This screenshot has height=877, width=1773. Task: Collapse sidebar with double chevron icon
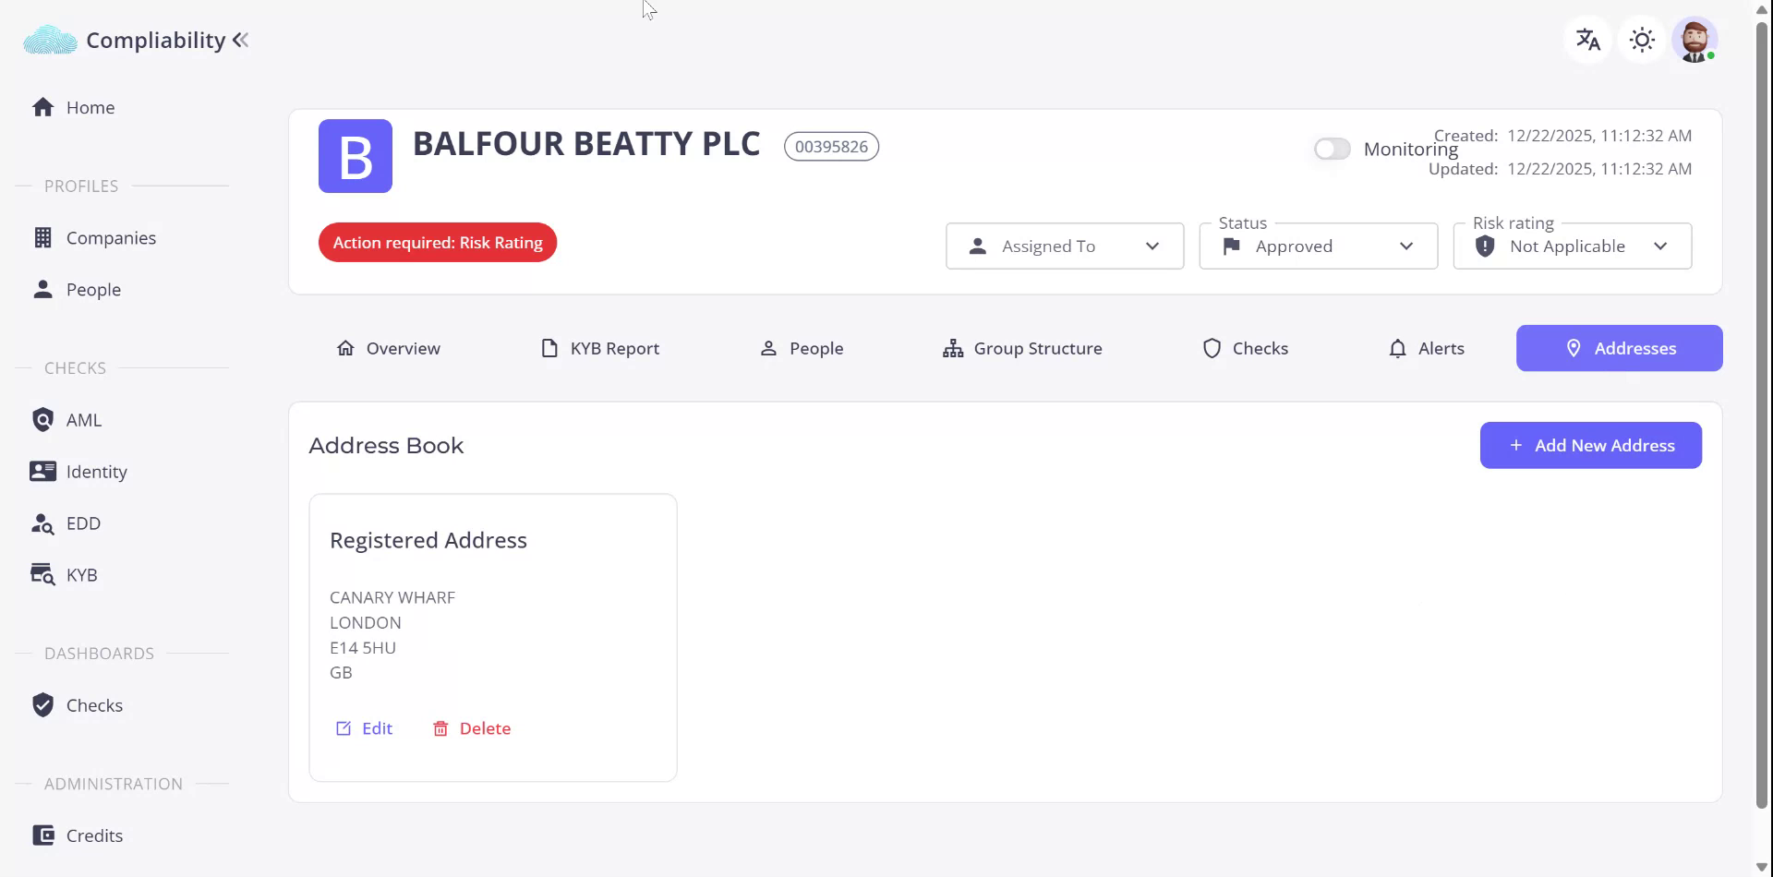(x=241, y=40)
